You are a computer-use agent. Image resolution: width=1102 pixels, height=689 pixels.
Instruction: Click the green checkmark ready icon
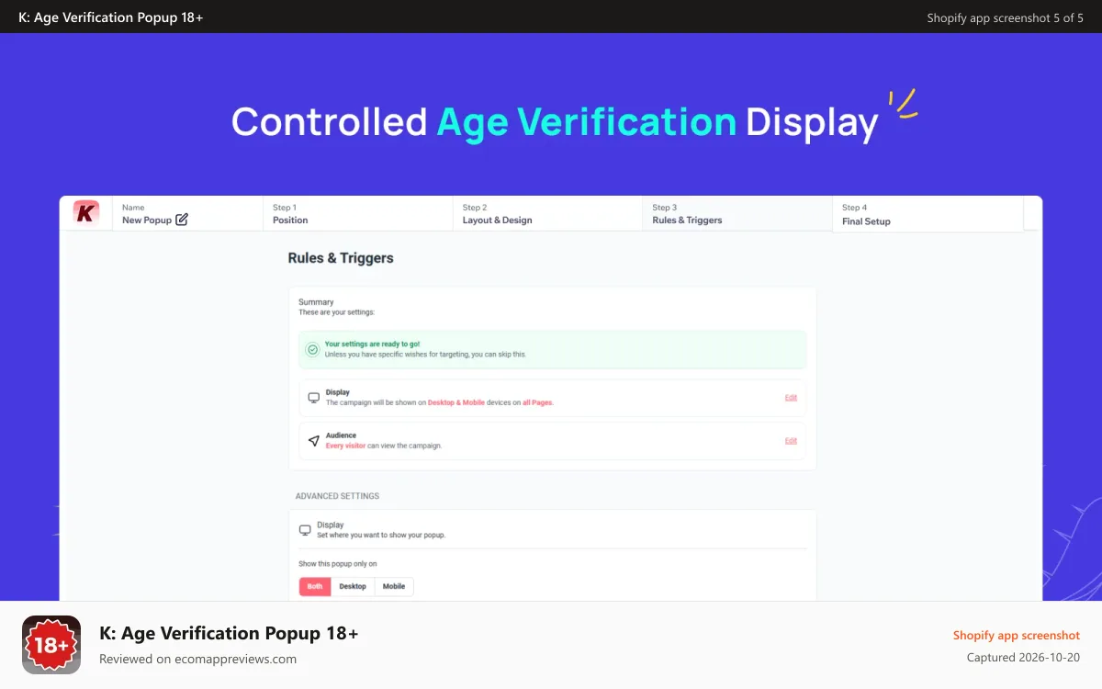click(312, 349)
